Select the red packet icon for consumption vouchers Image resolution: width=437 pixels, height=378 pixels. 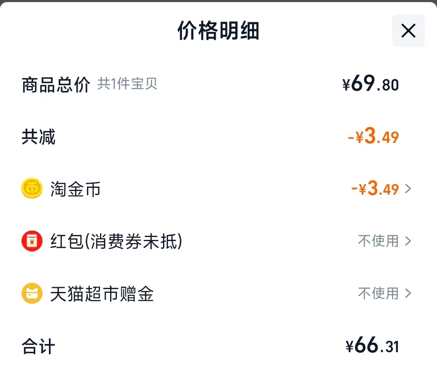coord(32,241)
